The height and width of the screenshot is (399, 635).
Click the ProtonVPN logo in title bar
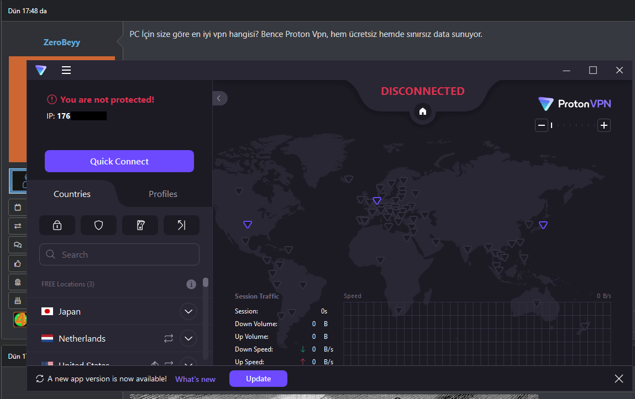click(41, 70)
